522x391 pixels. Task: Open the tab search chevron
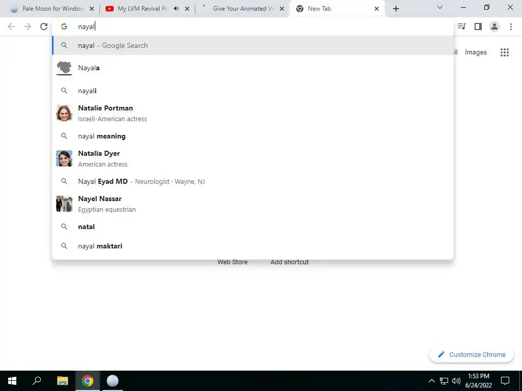point(440,7)
